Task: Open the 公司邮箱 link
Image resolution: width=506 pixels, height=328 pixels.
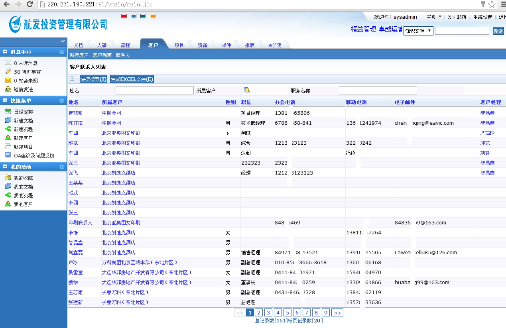Action: tap(457, 17)
